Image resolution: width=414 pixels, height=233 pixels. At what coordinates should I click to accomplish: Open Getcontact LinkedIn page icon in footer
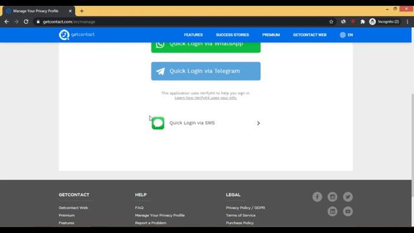pyautogui.click(x=332, y=212)
